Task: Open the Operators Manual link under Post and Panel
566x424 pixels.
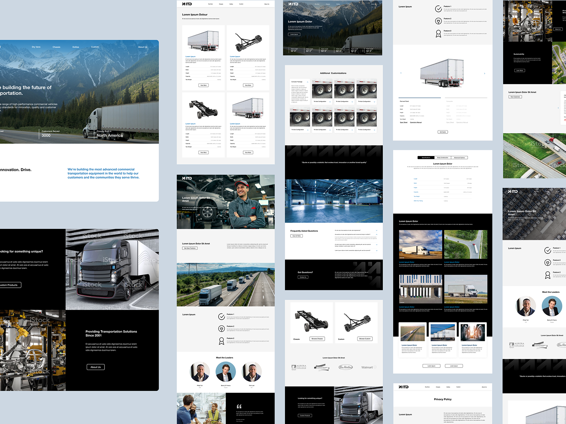Action: tap(416, 123)
